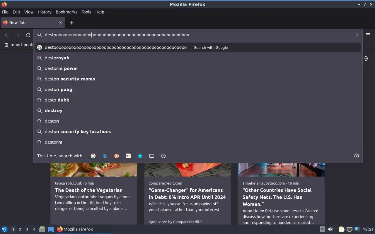Close the New Tab tab

(61, 23)
